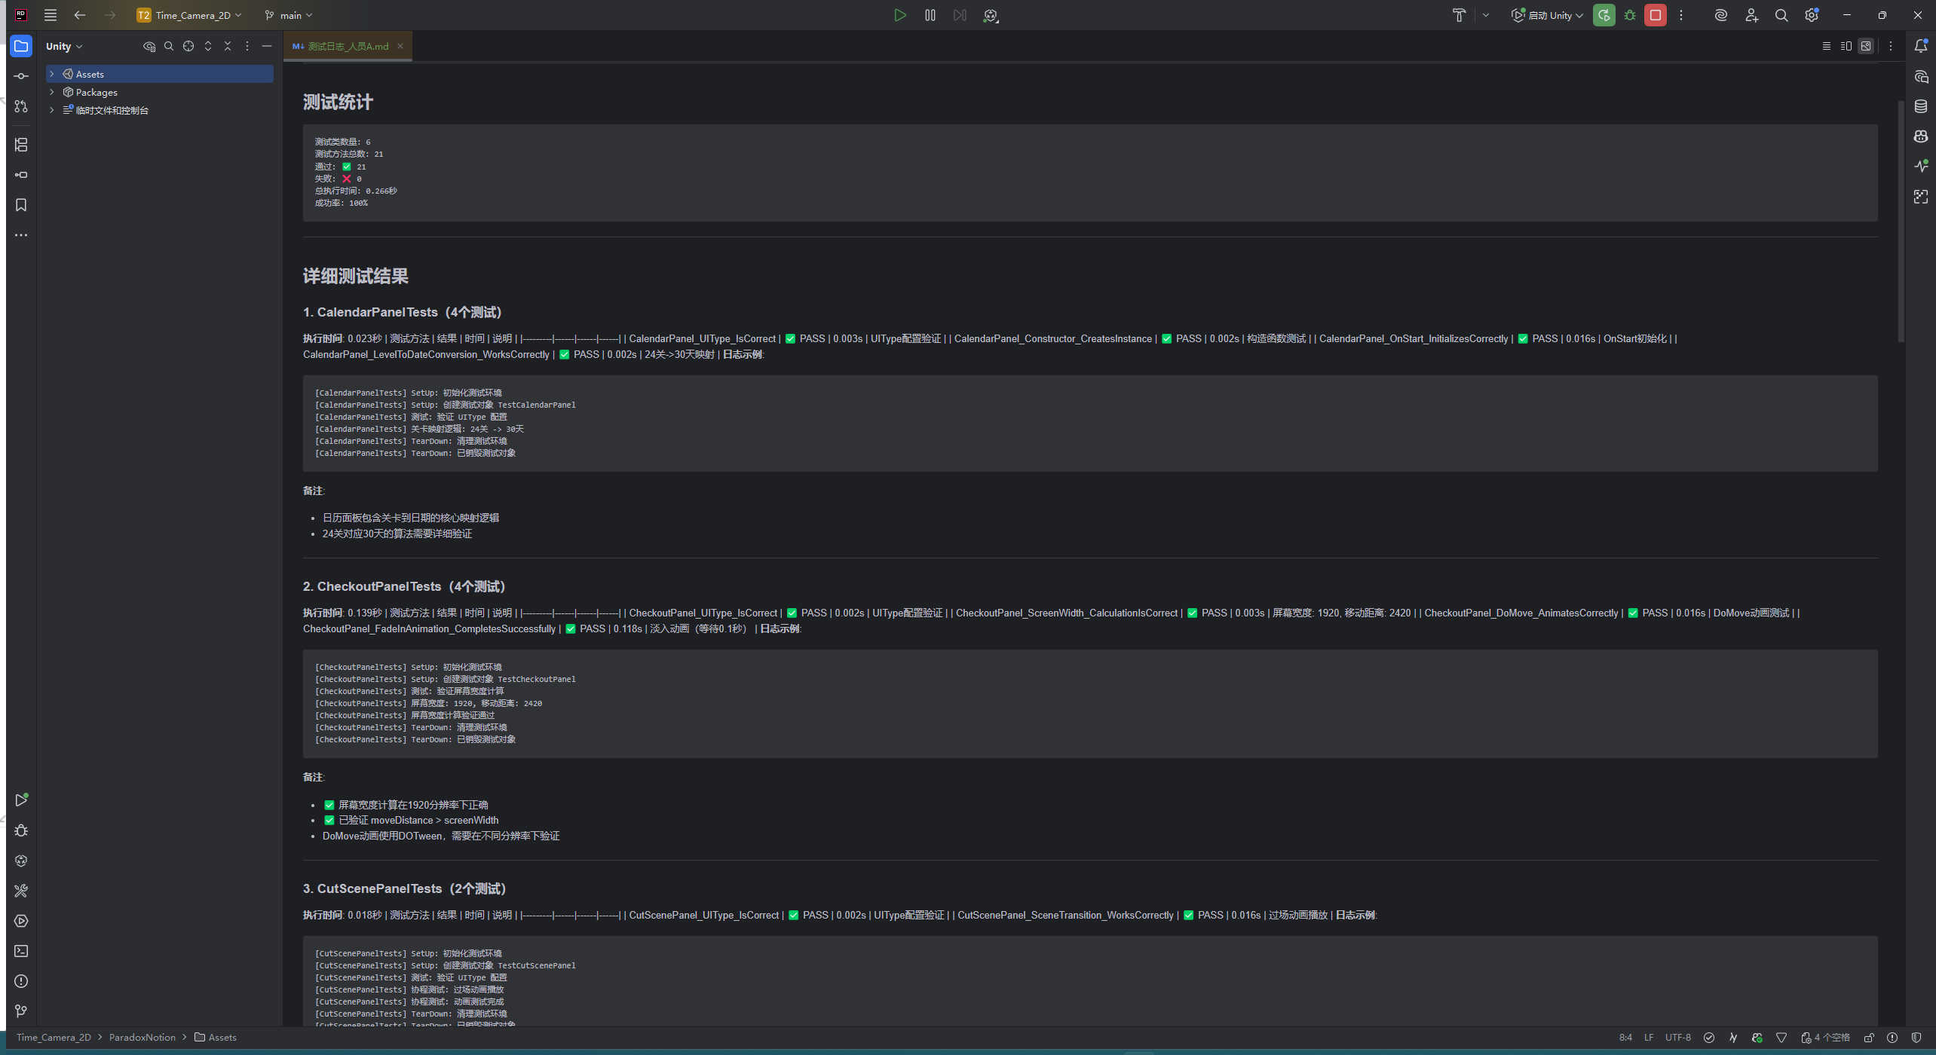
Task: Click the Unity play button
Action: (x=899, y=15)
